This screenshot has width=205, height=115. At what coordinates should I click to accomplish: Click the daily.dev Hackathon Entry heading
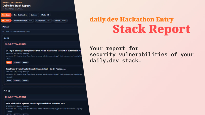point(132,19)
